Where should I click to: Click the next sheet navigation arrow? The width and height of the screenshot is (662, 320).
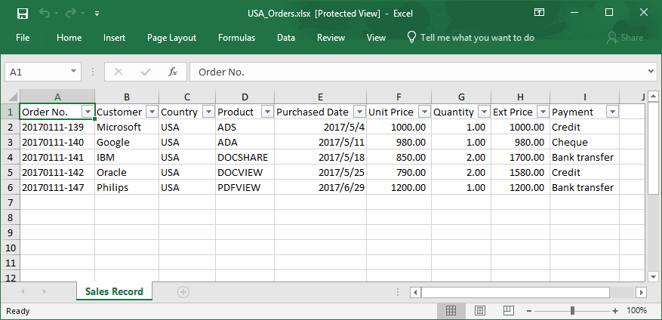[x=44, y=292]
